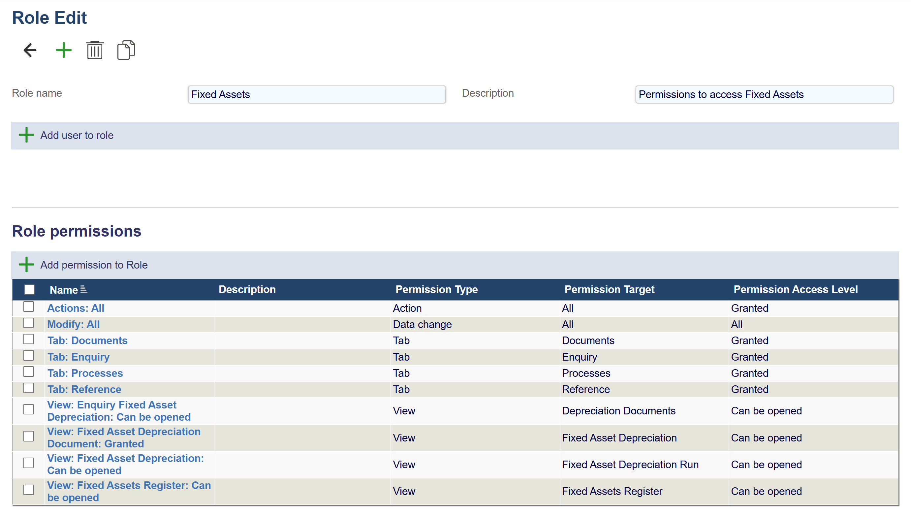Click the back arrow icon
This screenshot has width=911, height=518.
30,50
